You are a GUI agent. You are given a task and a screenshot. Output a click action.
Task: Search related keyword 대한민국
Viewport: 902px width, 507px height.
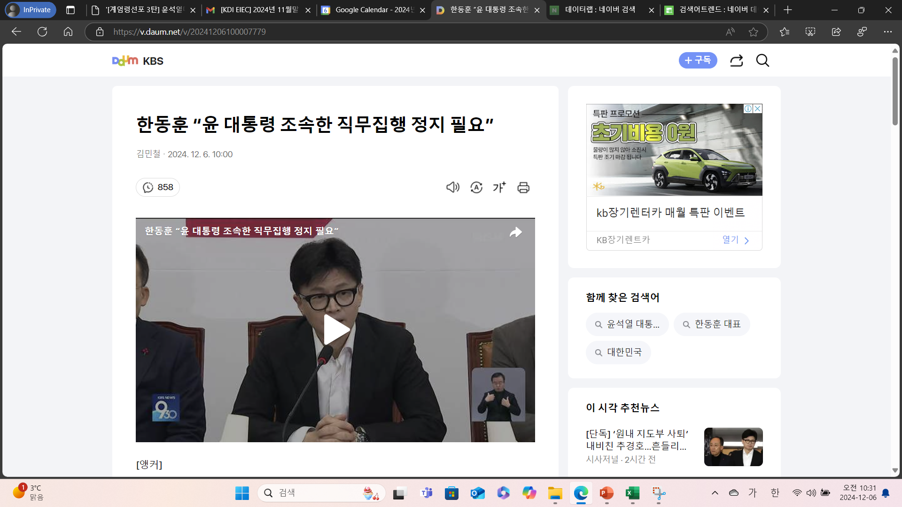[618, 353]
